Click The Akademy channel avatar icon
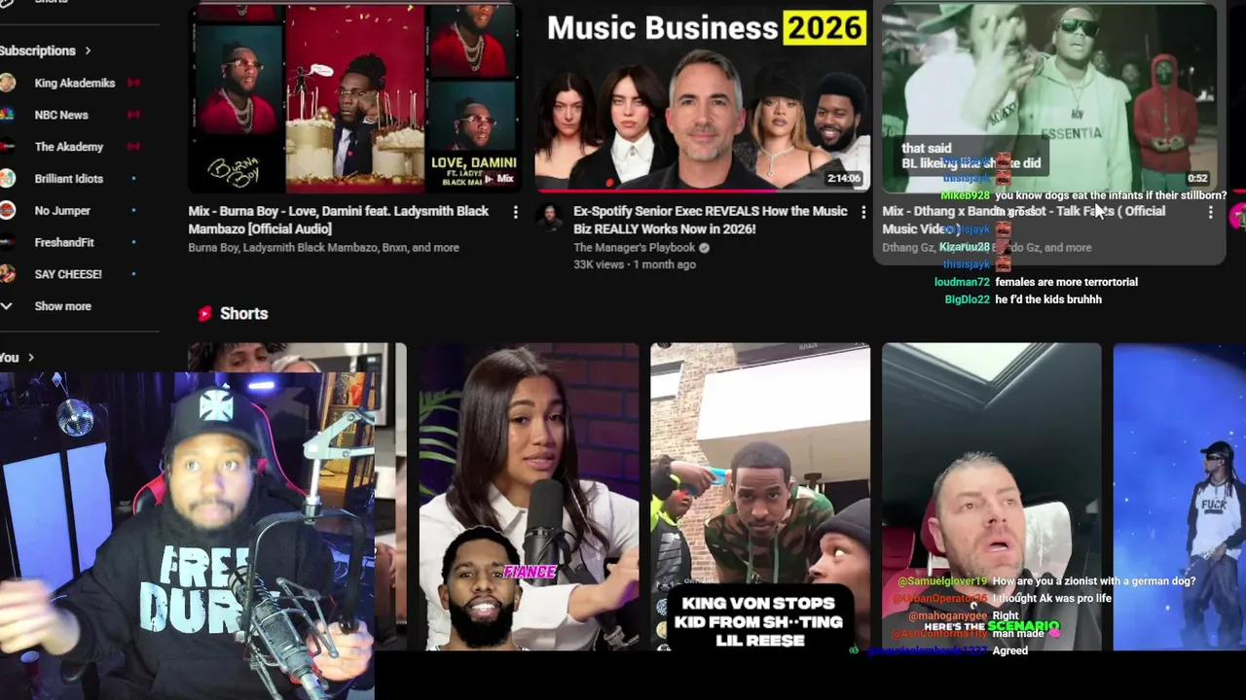1246x700 pixels. point(7,147)
